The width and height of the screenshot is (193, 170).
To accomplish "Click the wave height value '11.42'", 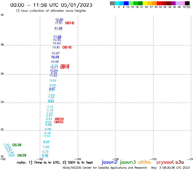I will point(53,76).
